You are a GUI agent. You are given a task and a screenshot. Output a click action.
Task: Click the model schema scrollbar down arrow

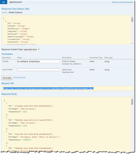pyautogui.click(x=132, y=43)
